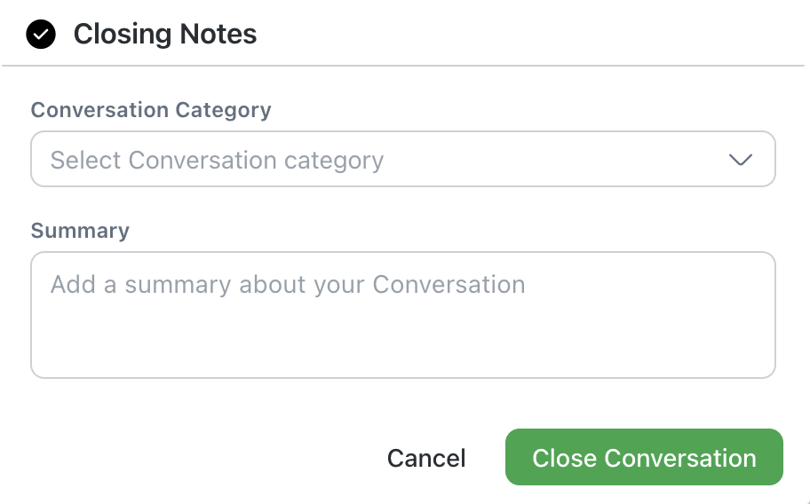This screenshot has height=504, width=810.
Task: Click the Summary field label
Action: pyautogui.click(x=80, y=231)
